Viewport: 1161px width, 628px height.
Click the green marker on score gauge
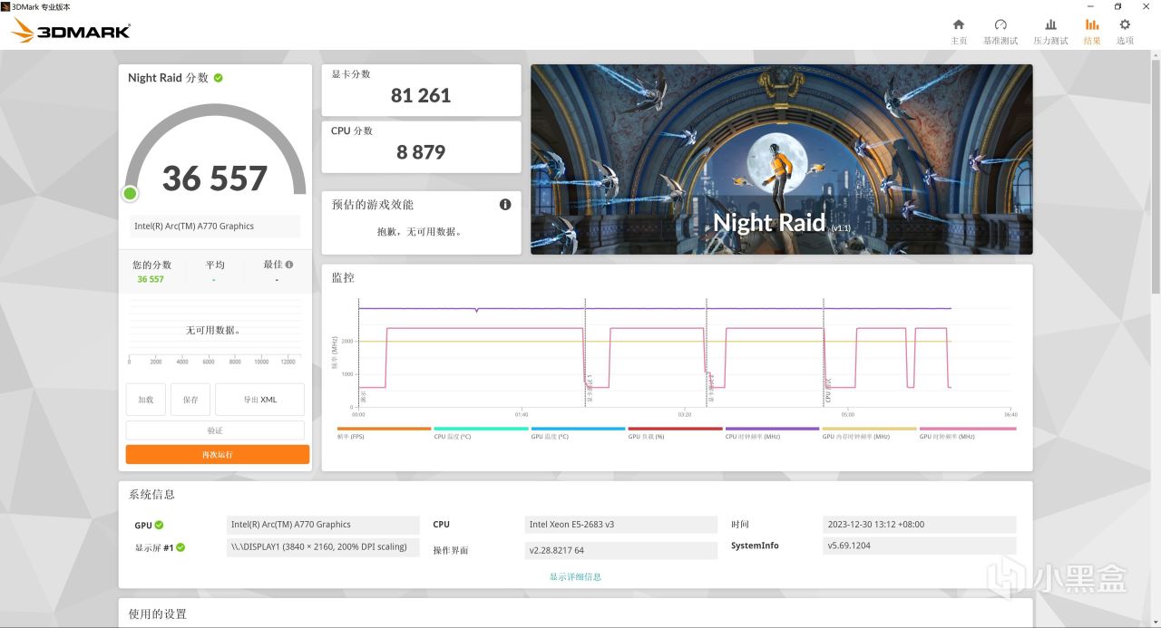tap(130, 193)
